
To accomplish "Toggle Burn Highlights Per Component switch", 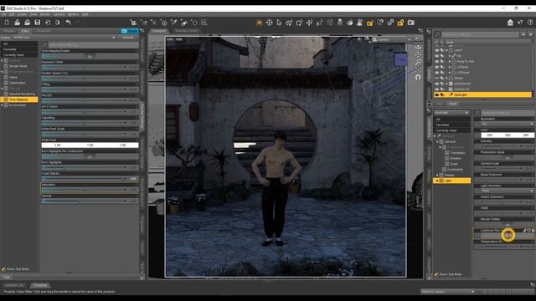I will [x=90, y=156].
